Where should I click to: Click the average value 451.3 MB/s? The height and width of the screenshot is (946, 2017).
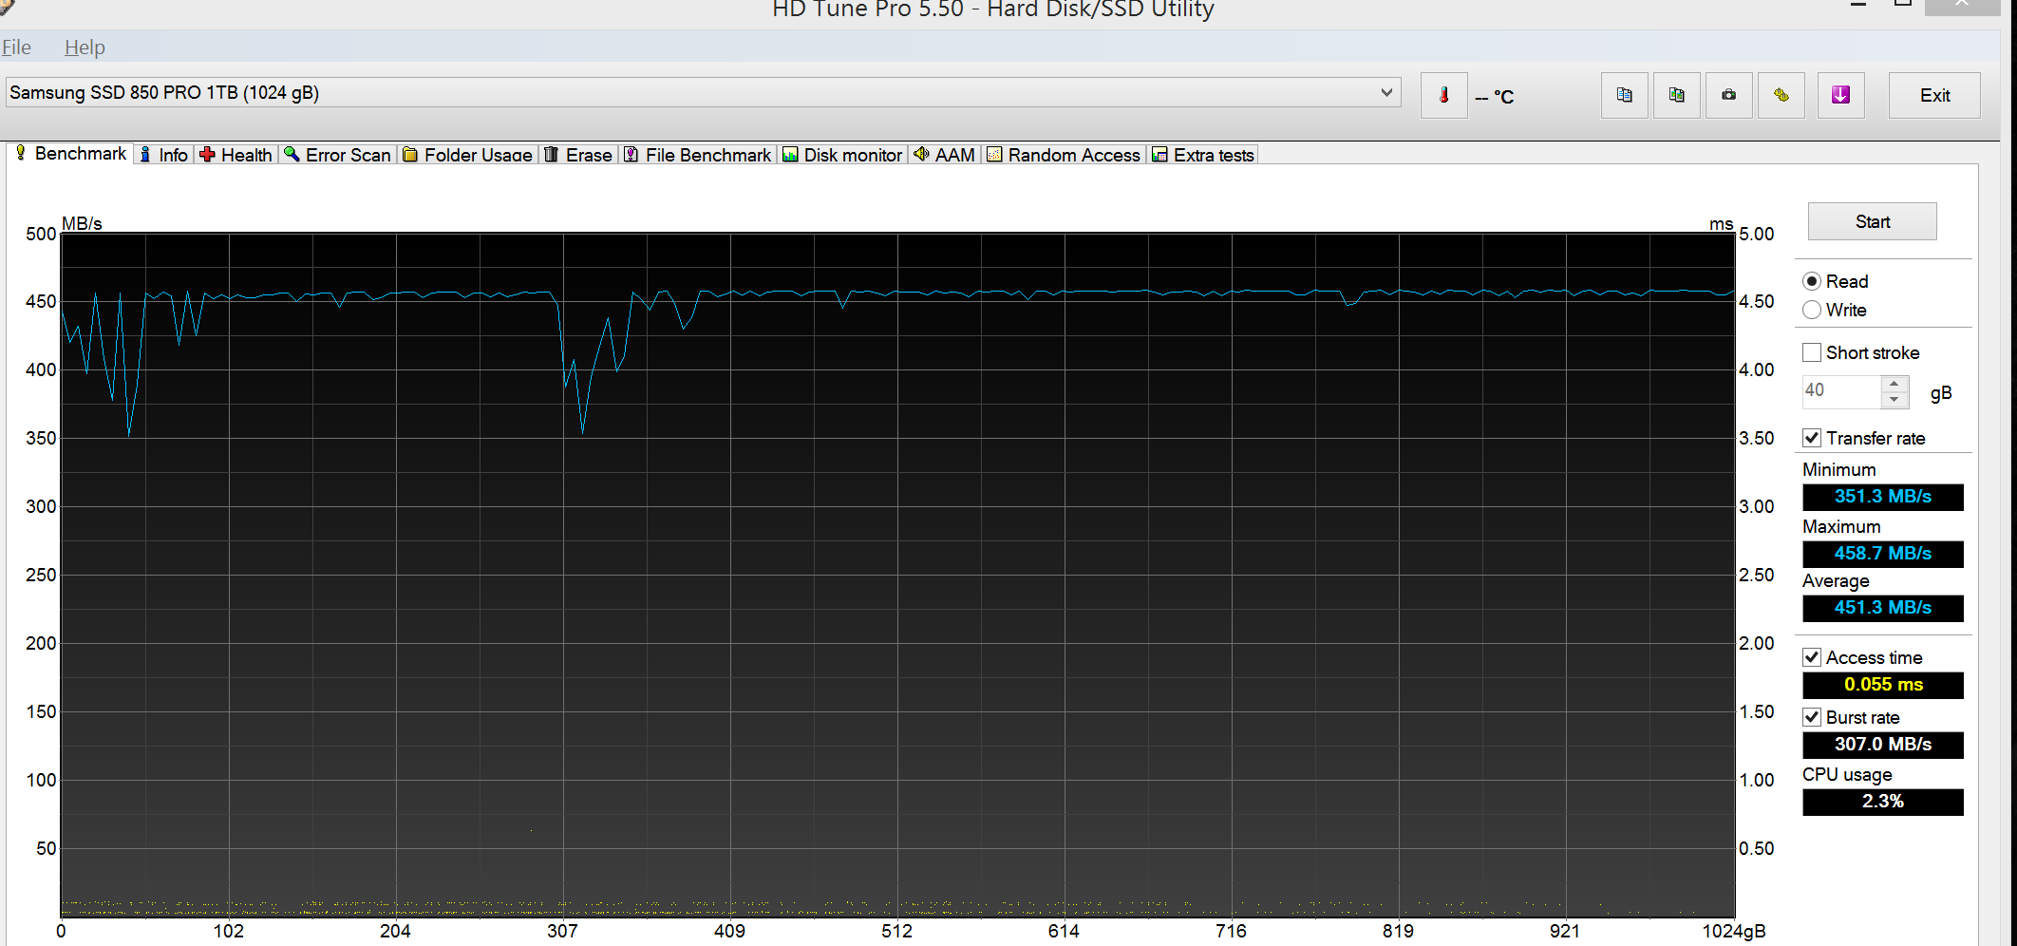[x=1882, y=608]
